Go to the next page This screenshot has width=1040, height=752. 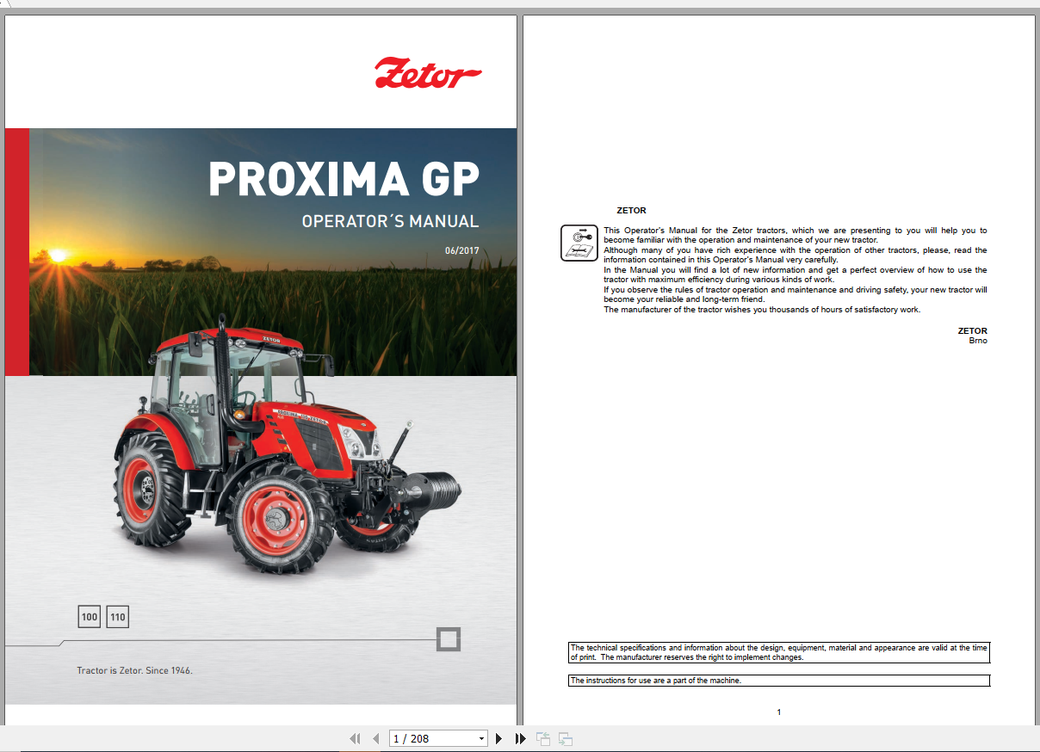[x=498, y=738]
